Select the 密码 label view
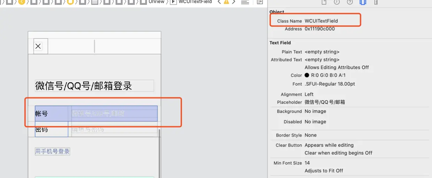Screen dimensions: 432x178 (52, 129)
